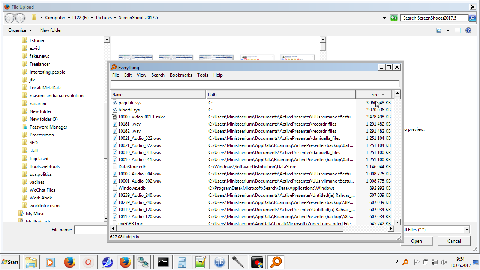Click the change view icon in the toolbar
This screenshot has height=270, width=480.
coord(439,30)
